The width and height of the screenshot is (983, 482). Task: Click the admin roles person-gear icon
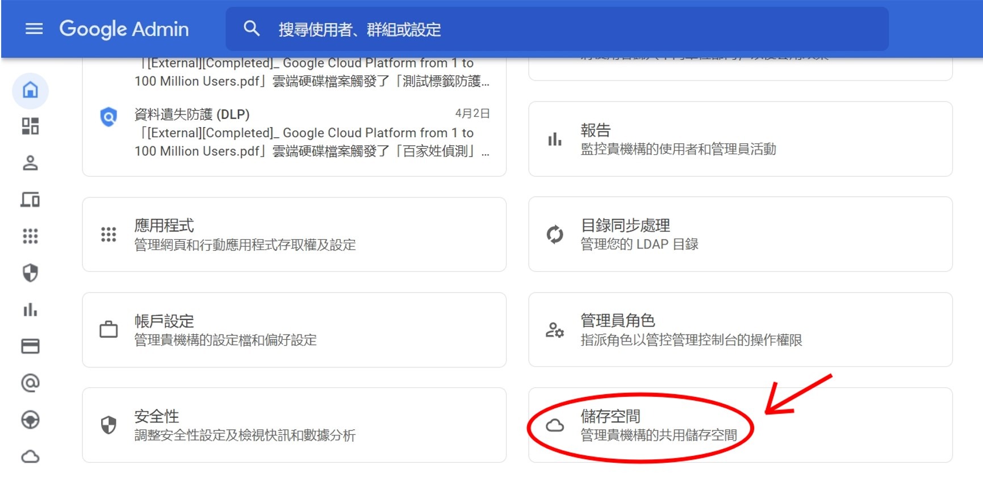(x=555, y=329)
